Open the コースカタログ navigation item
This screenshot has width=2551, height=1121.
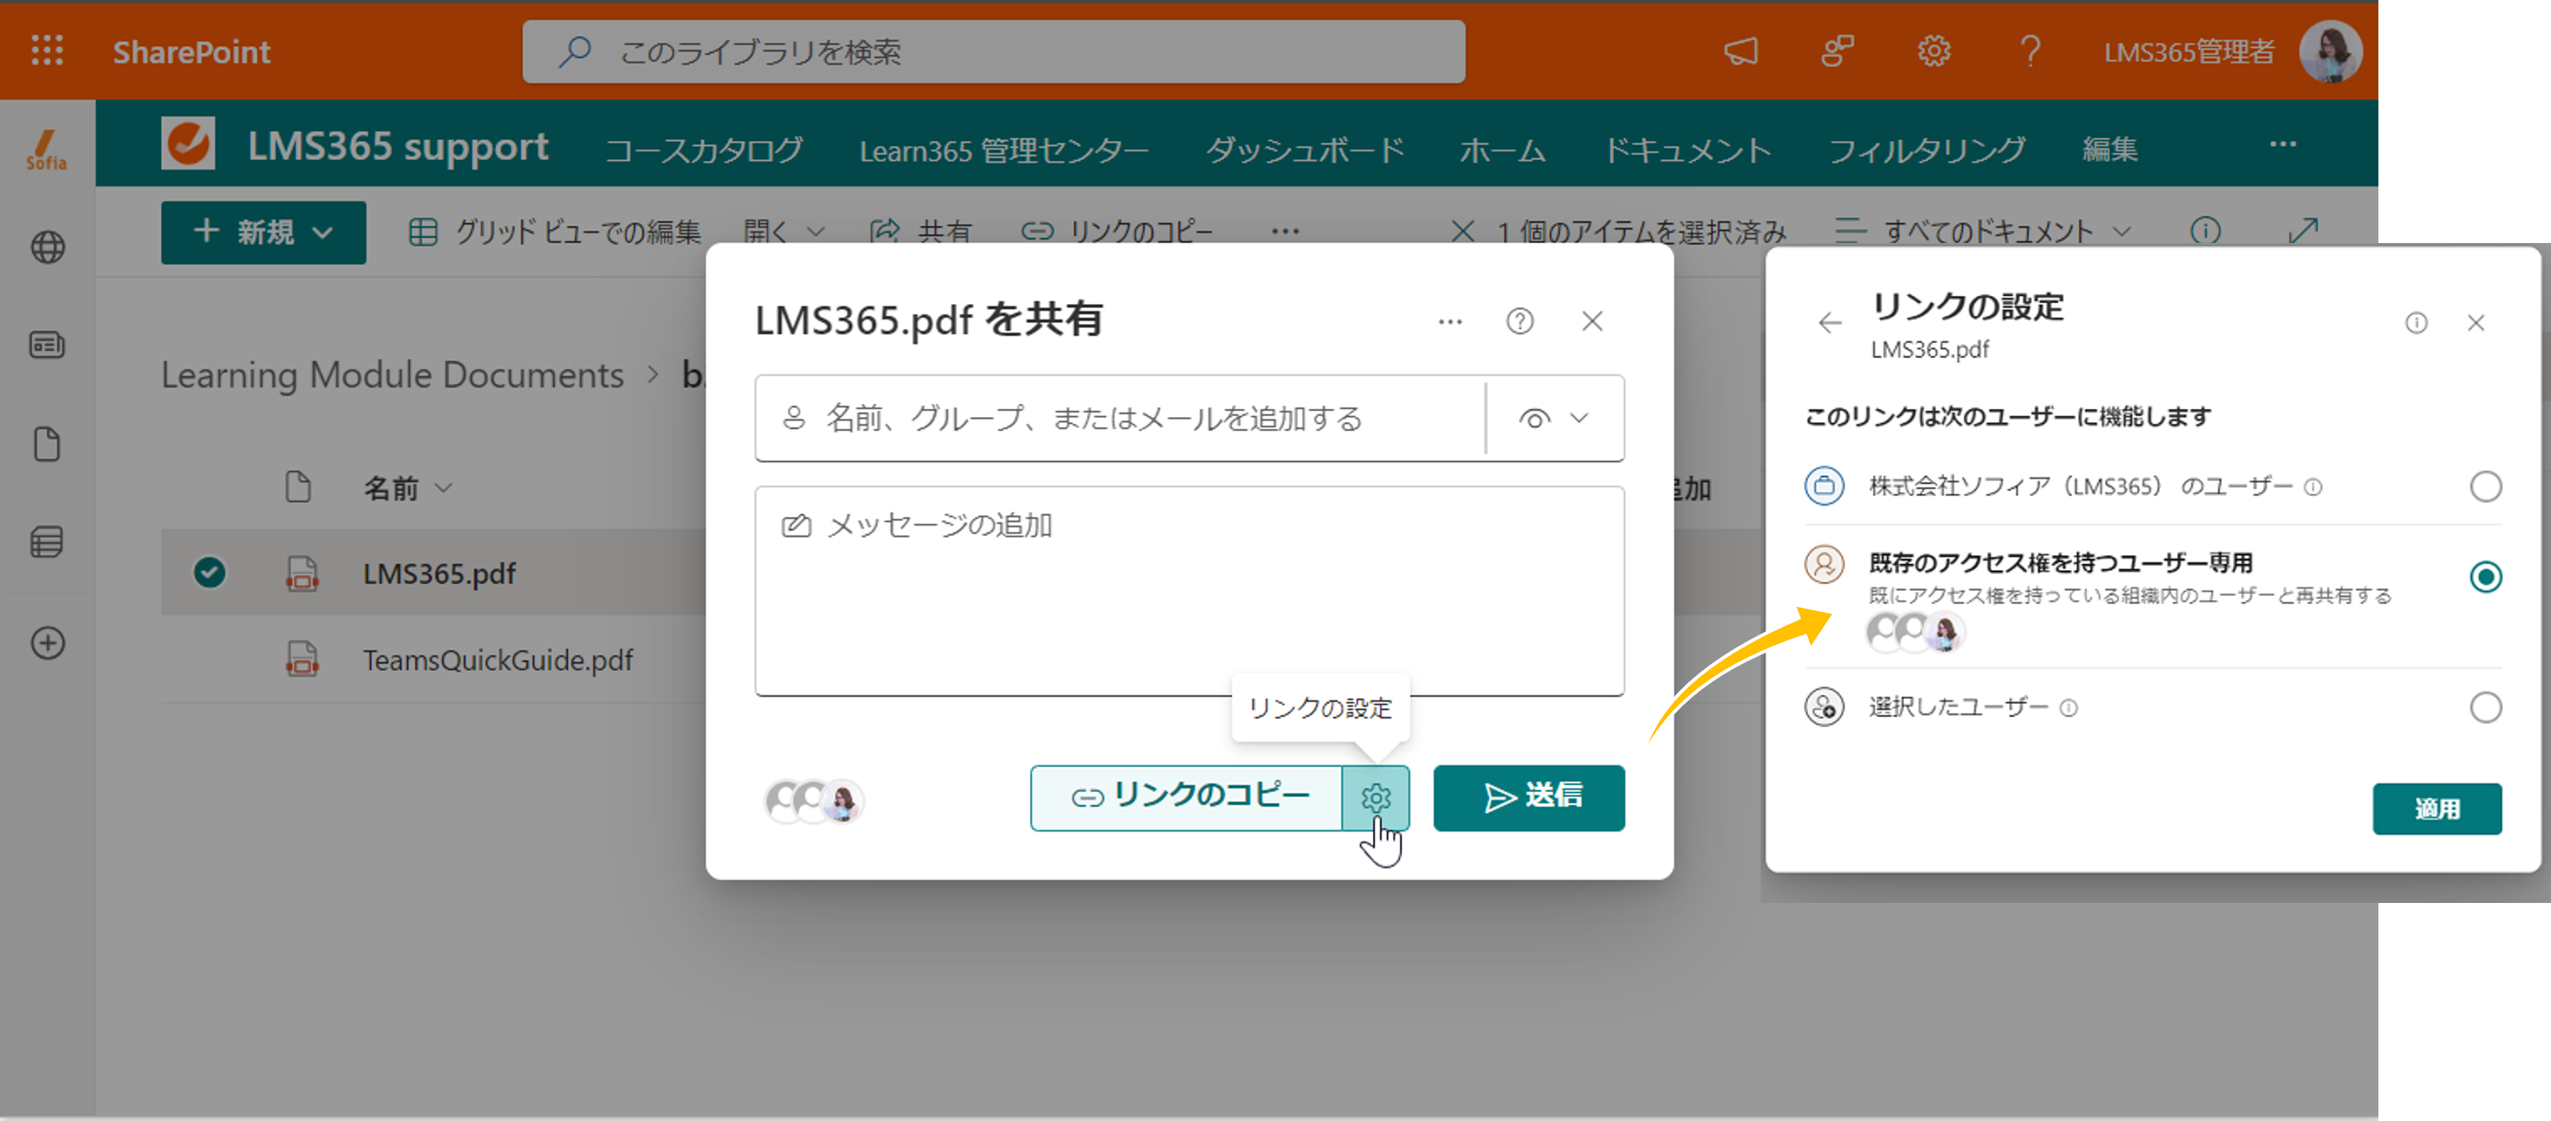point(703,150)
